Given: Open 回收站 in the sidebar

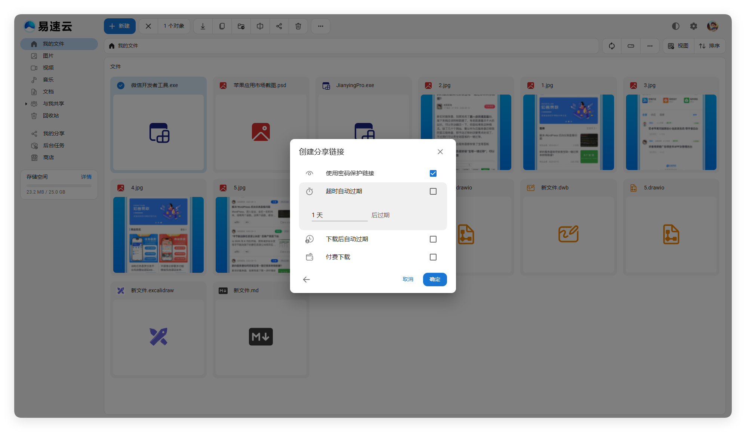Looking at the screenshot, I should click(51, 116).
